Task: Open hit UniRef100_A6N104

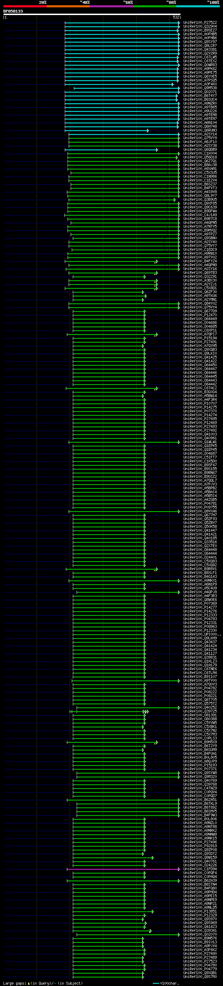Action: point(200,122)
